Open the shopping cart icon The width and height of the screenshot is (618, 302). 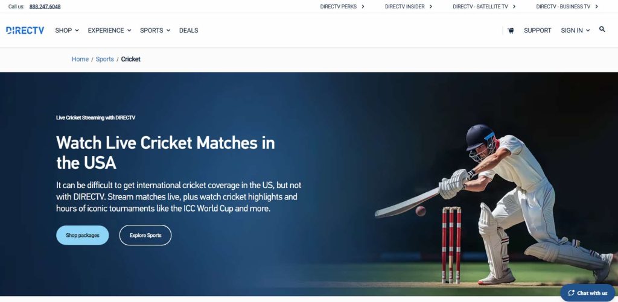click(x=511, y=30)
